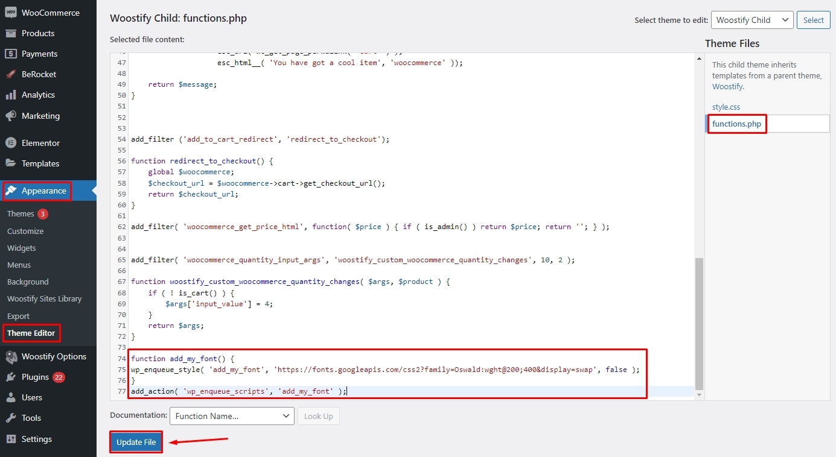Image resolution: width=836 pixels, height=457 pixels.
Task: Open Export submenu item
Action: 18,316
